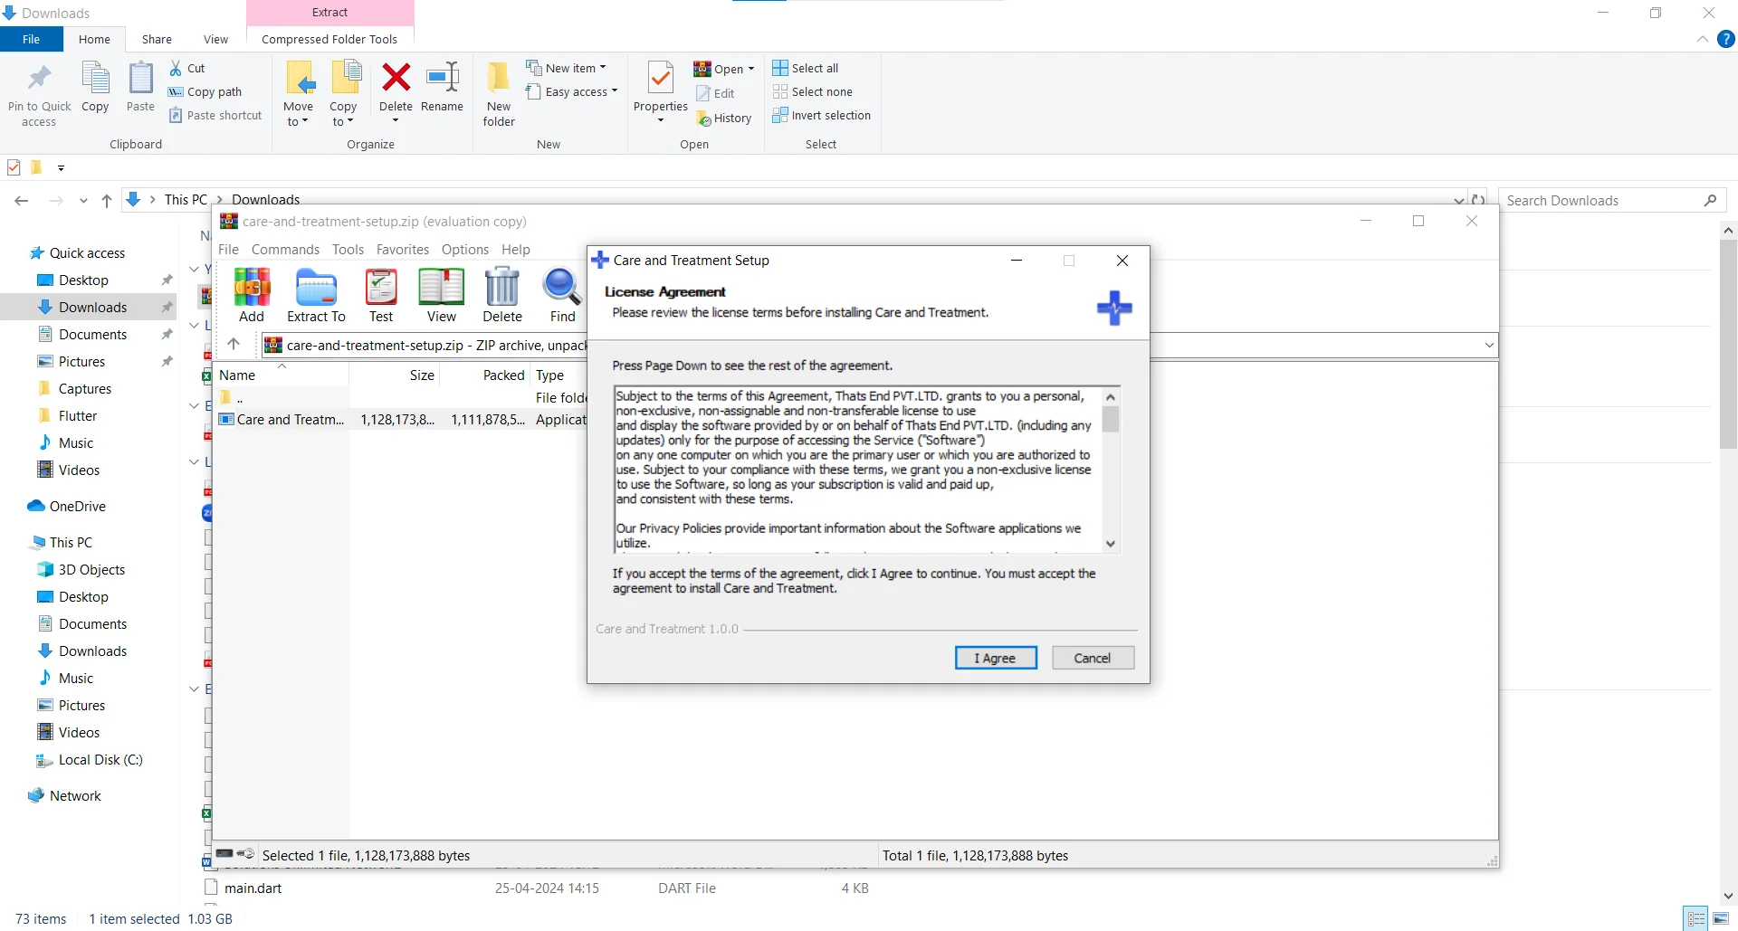Select OneDrive in navigation pane
1738x931 pixels.
pos(78,506)
